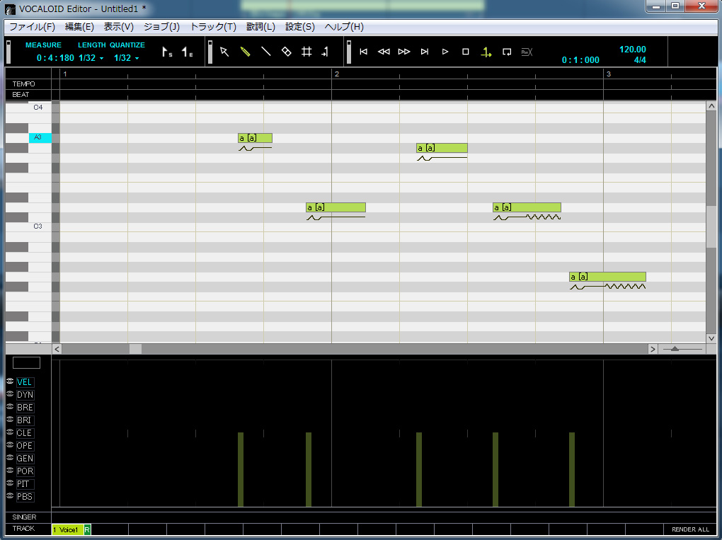Open the ヘルプ(H) menu
This screenshot has width=722, height=540.
[x=344, y=27]
